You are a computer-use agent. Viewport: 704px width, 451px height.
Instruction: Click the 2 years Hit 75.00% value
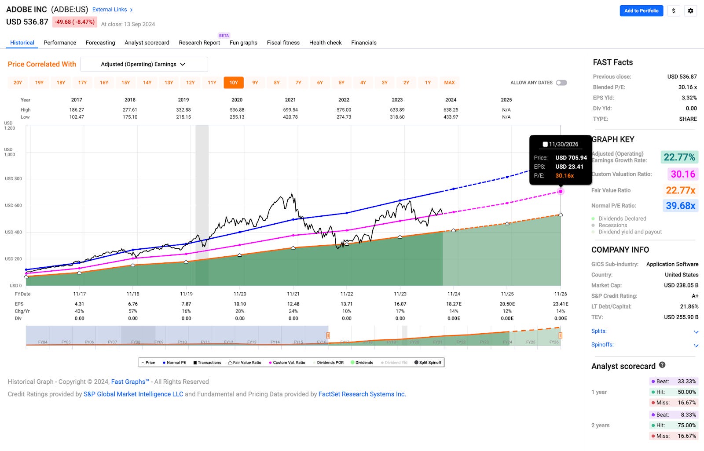(687, 426)
